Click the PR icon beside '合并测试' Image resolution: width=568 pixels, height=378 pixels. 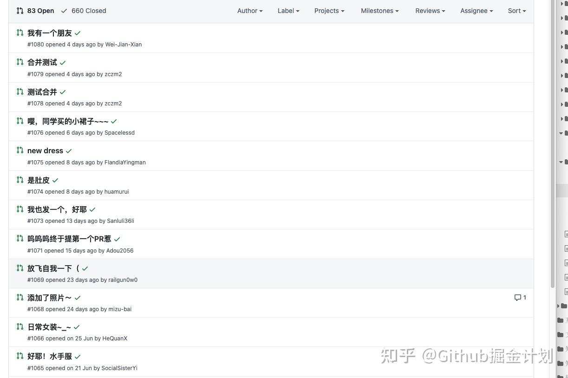click(20, 62)
